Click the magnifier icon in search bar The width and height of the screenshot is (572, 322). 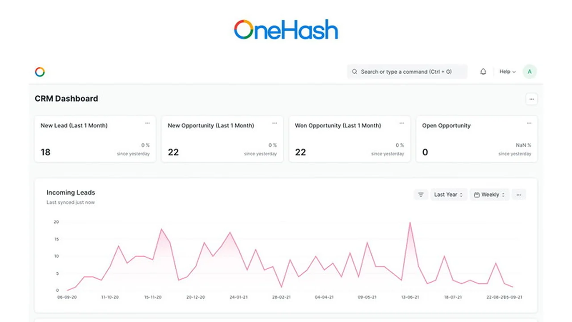354,72
